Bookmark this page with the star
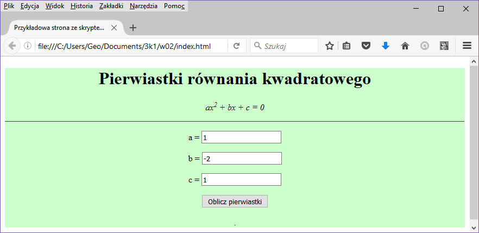 [x=329, y=46]
